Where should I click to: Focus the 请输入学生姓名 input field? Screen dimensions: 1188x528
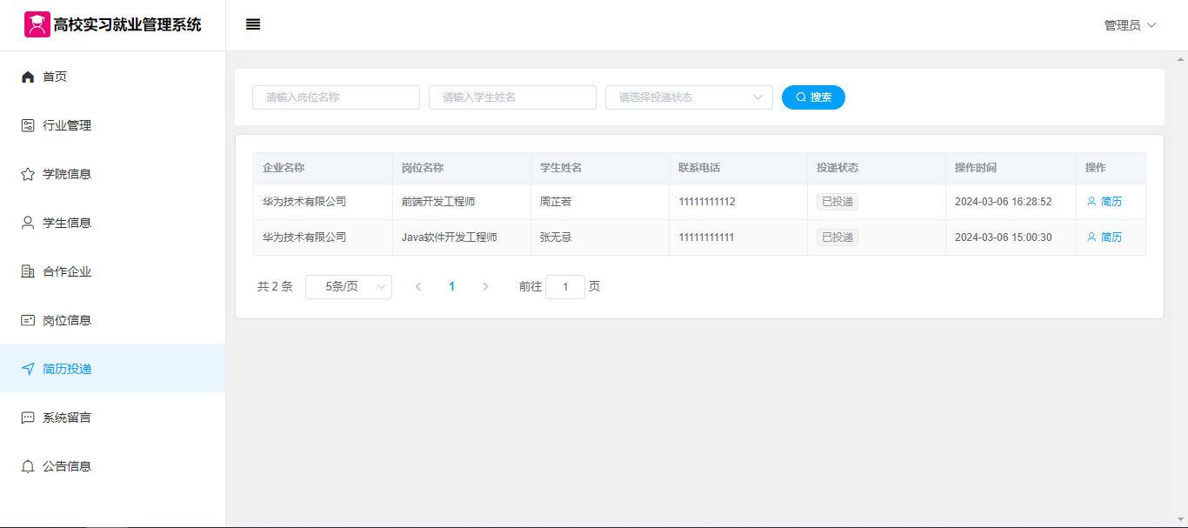pyautogui.click(x=512, y=97)
